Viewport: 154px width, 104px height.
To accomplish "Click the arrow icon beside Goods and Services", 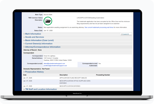I will [x=24, y=37].
